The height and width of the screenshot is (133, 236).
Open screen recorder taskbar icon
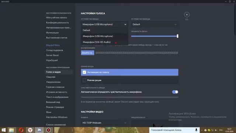pyautogui.click(x=48, y=130)
